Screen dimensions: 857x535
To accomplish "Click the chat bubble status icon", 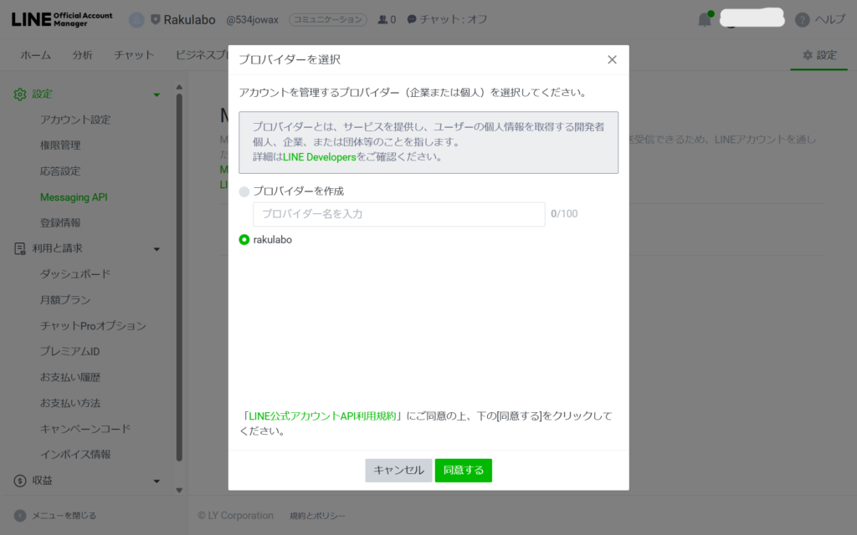I will (412, 19).
